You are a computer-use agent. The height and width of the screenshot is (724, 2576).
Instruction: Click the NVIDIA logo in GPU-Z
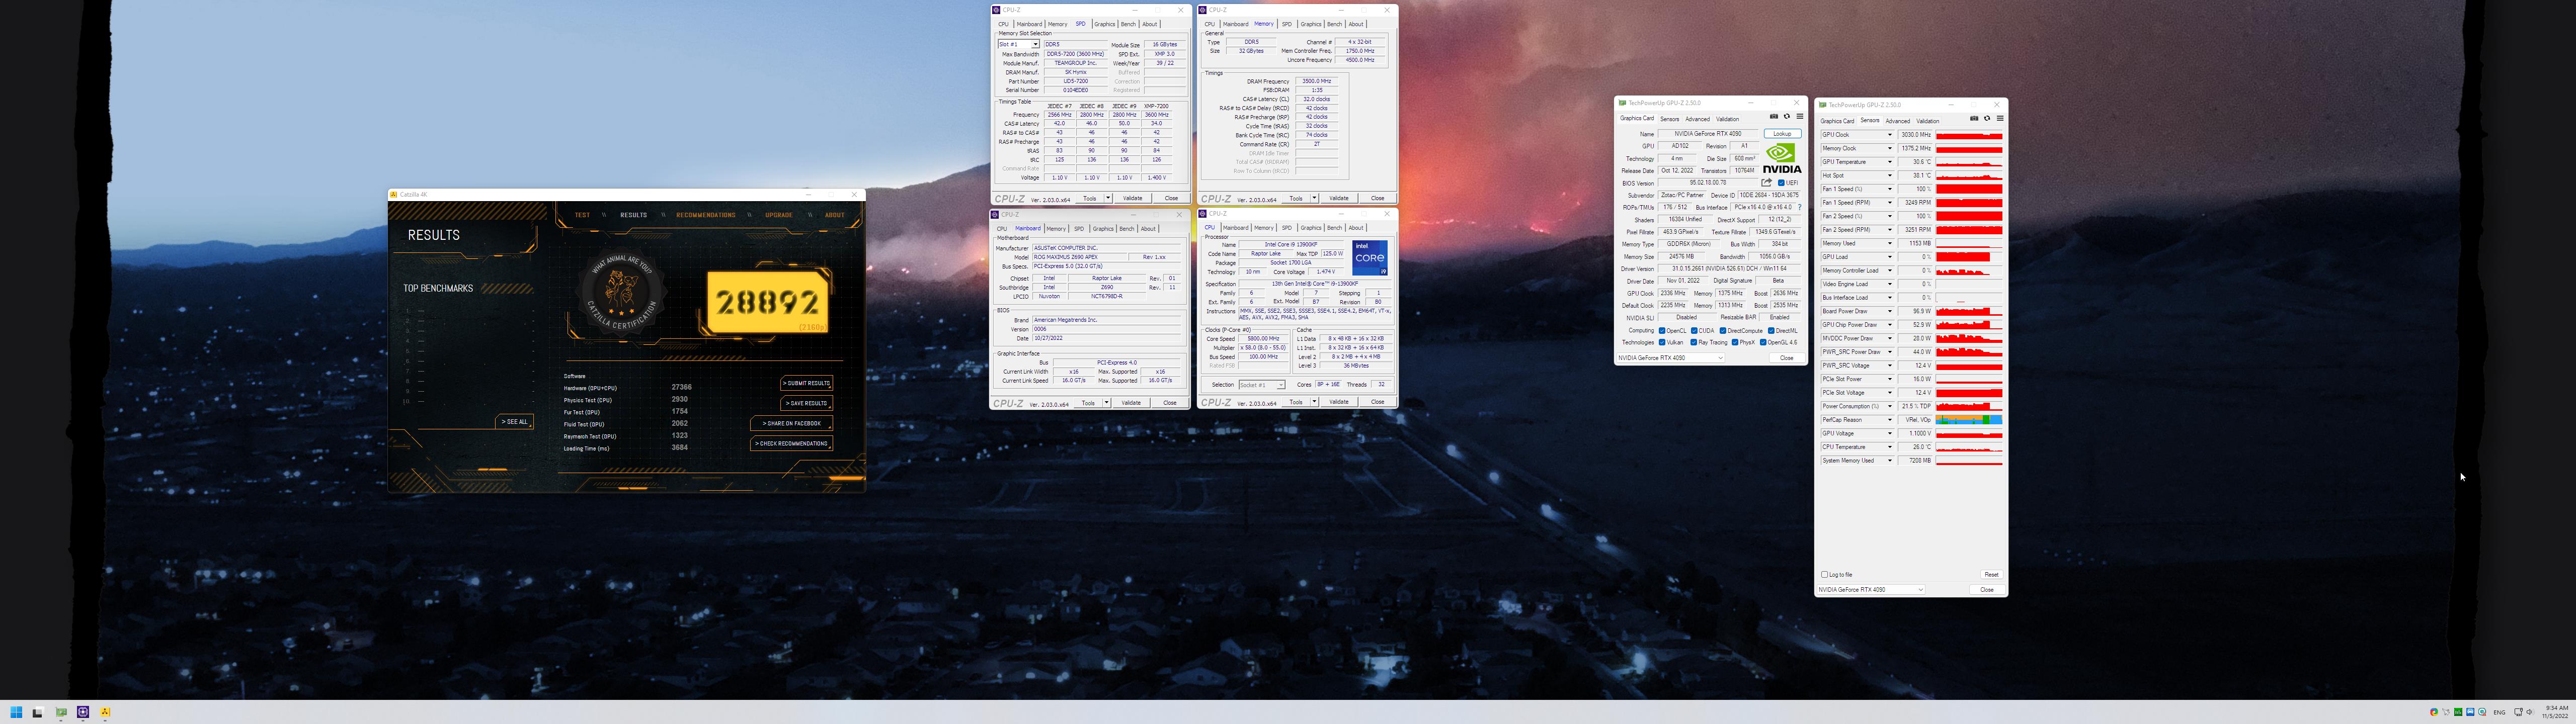[x=1781, y=158]
